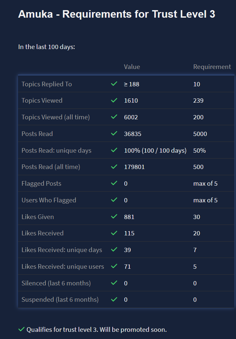Click the 179801 posts read all-time value

134,167
